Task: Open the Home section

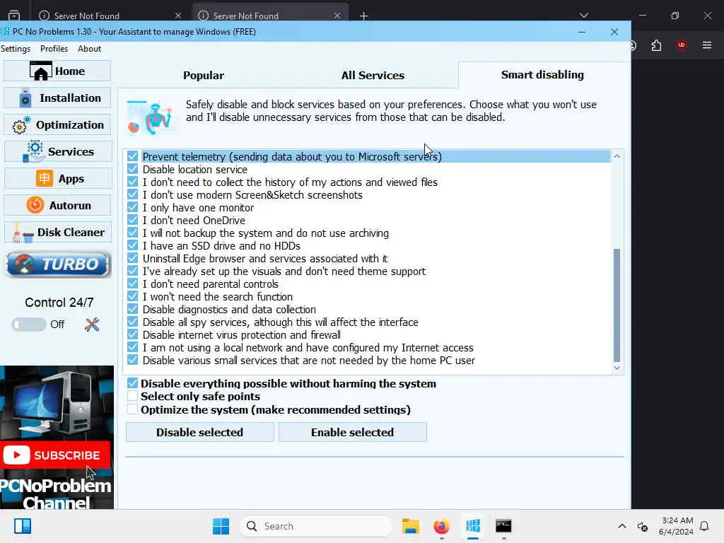Action: 57,71
